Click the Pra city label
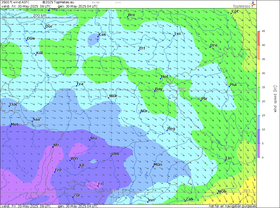Screen dimensions: 280x208 tap(233, 85)
